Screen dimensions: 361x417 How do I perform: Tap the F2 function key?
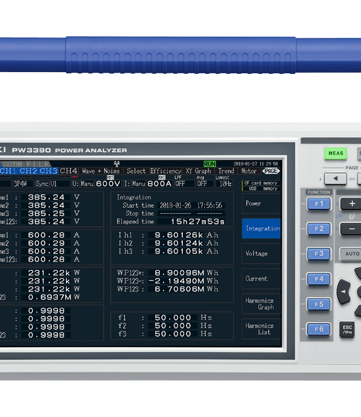pyautogui.click(x=319, y=229)
